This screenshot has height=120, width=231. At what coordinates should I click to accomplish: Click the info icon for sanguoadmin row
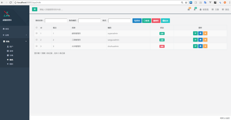(200, 40)
